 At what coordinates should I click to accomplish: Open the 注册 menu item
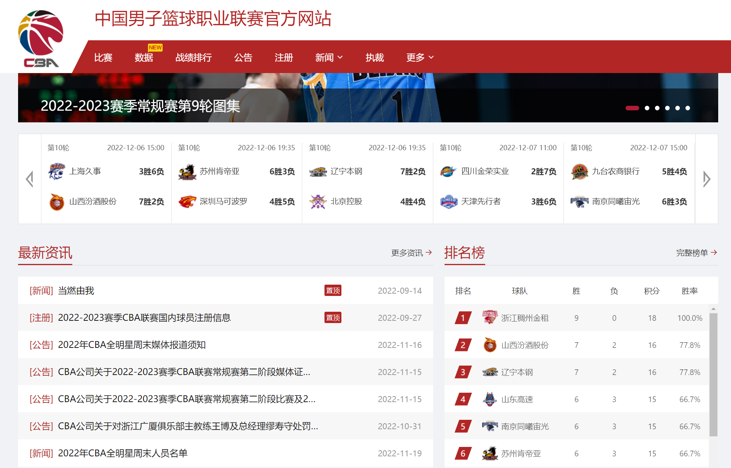point(284,57)
